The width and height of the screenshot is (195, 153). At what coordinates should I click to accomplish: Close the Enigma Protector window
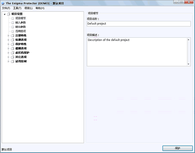[189, 2]
